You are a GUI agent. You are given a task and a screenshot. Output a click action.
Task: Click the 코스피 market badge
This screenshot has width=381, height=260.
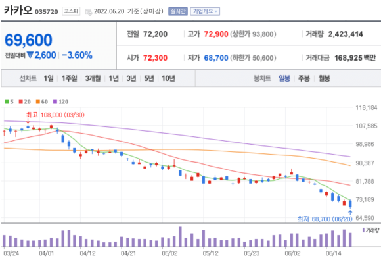[x=71, y=11]
